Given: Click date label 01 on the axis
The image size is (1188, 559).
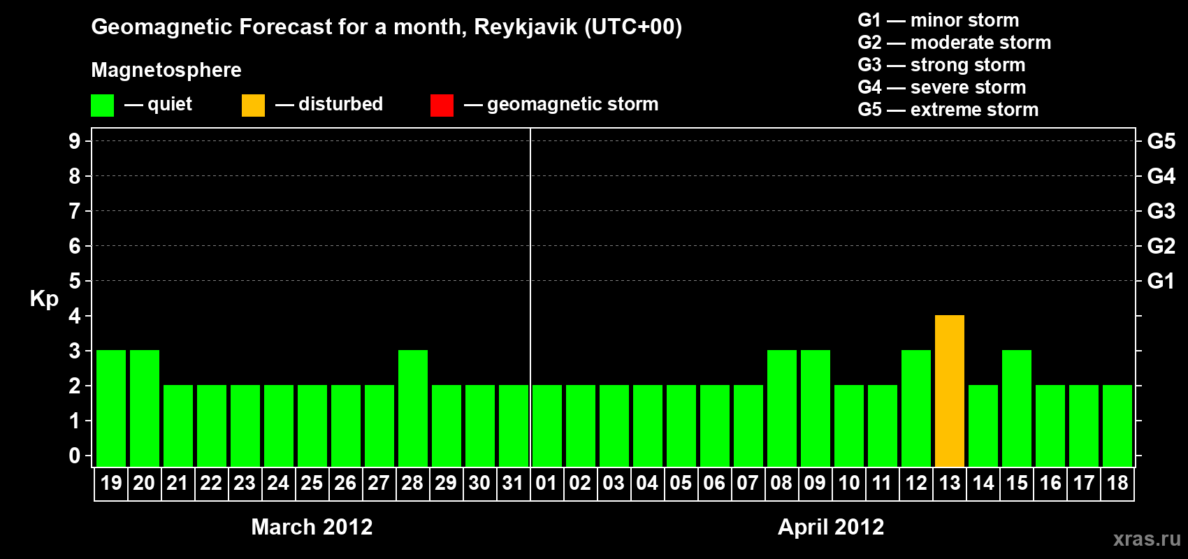Looking at the screenshot, I should (x=546, y=483).
